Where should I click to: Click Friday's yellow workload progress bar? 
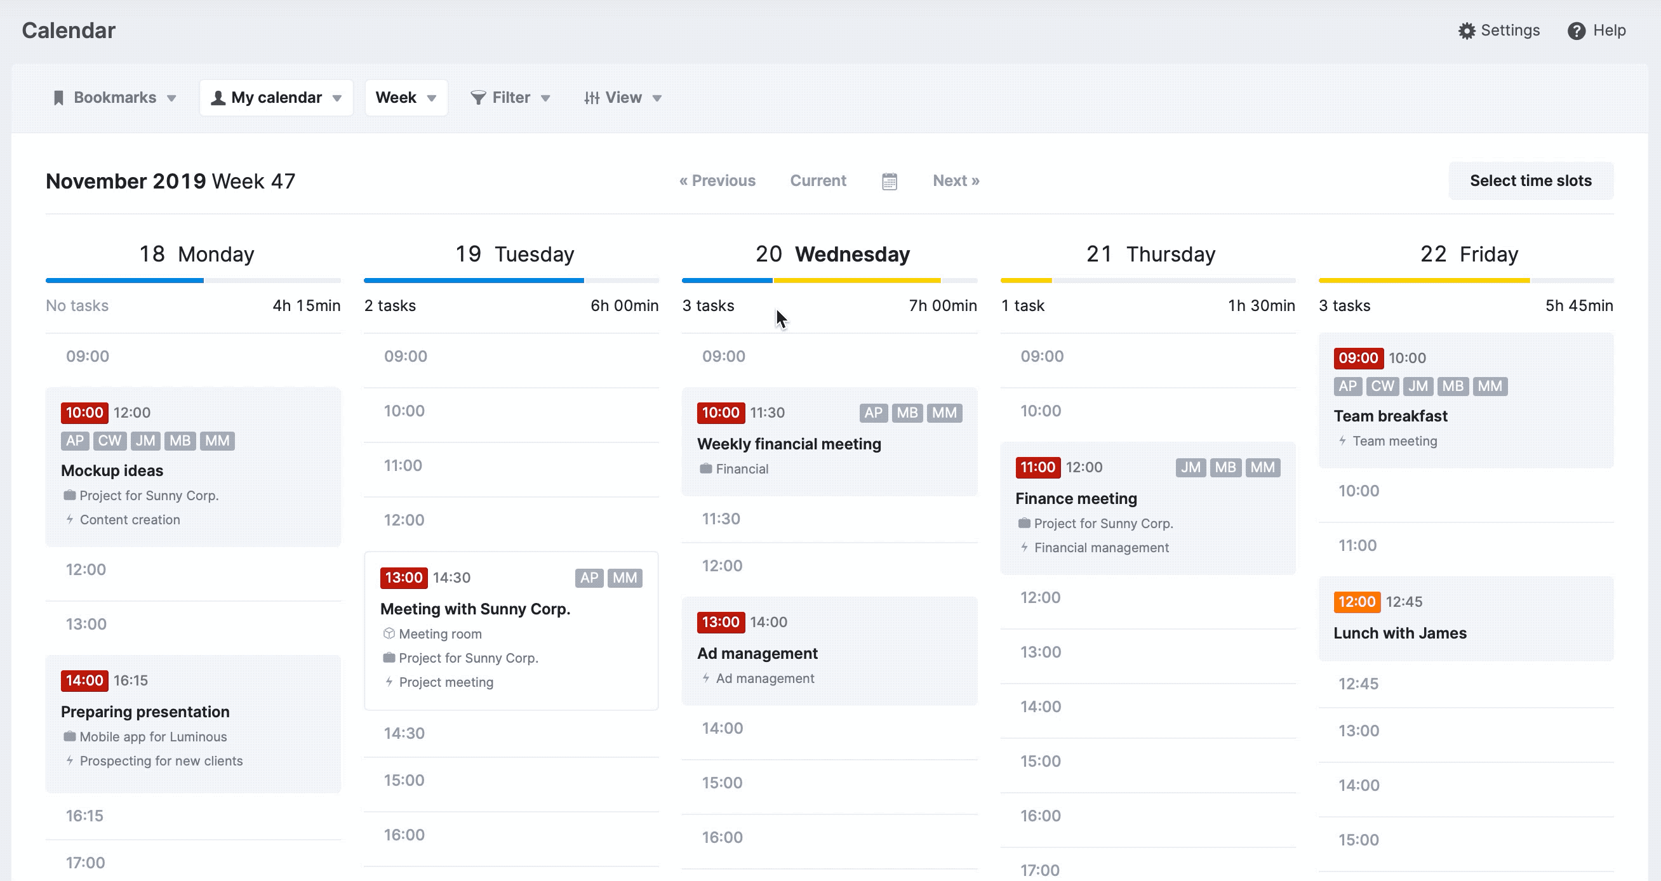pyautogui.click(x=1424, y=281)
